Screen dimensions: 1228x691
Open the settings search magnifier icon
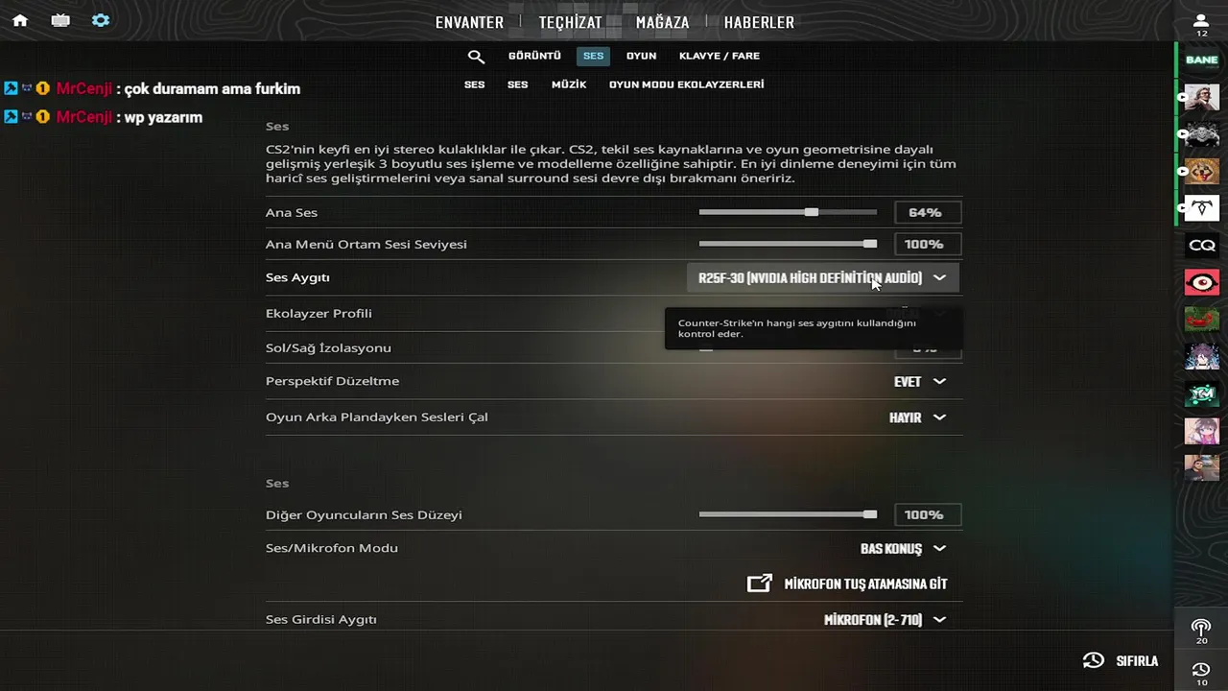click(x=476, y=57)
